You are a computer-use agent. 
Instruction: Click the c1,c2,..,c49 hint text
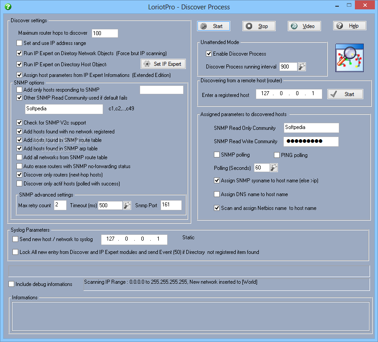coord(121,109)
